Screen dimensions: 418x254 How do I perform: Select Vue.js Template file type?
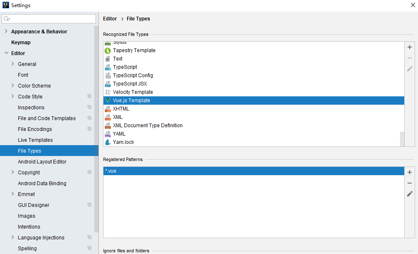coord(254,101)
